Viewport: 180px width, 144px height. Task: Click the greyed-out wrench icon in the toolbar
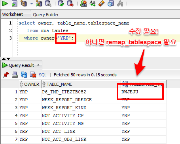tap(120, 4)
